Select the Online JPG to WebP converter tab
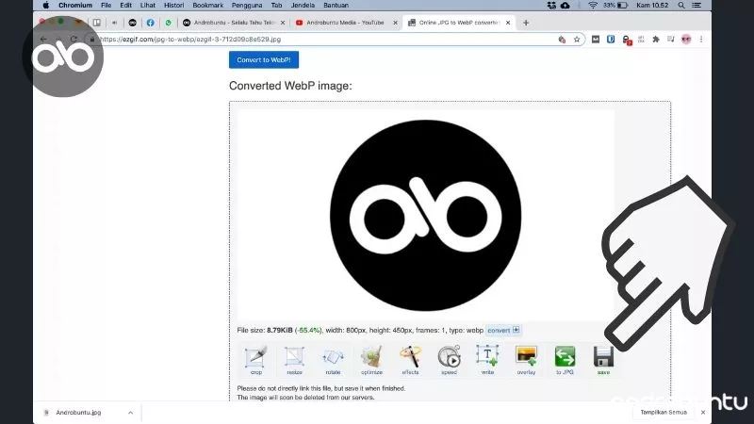This screenshot has width=754, height=424. tap(459, 23)
